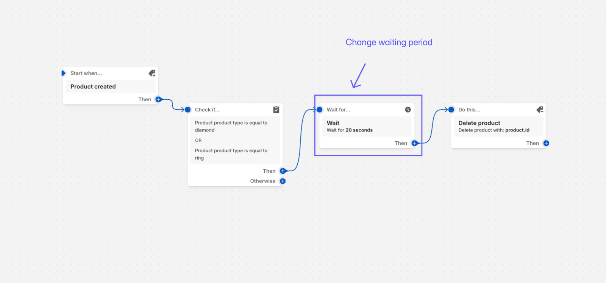Click the input dot on Wait for card
Screen dimensions: 606x283
click(x=319, y=110)
